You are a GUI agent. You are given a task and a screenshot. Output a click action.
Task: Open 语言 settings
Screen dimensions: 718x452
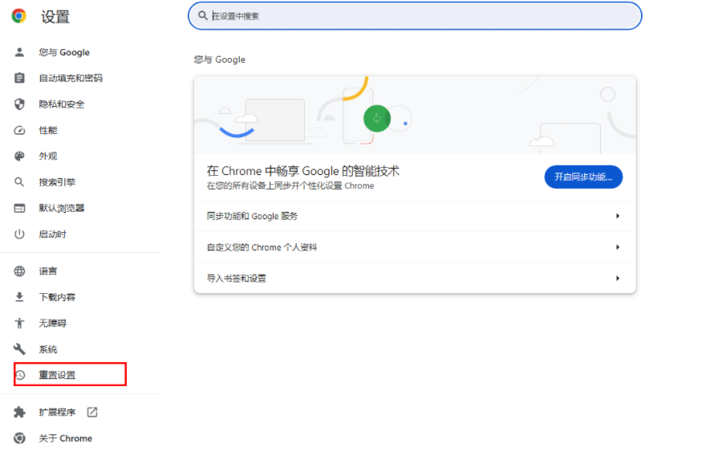pyautogui.click(x=48, y=271)
